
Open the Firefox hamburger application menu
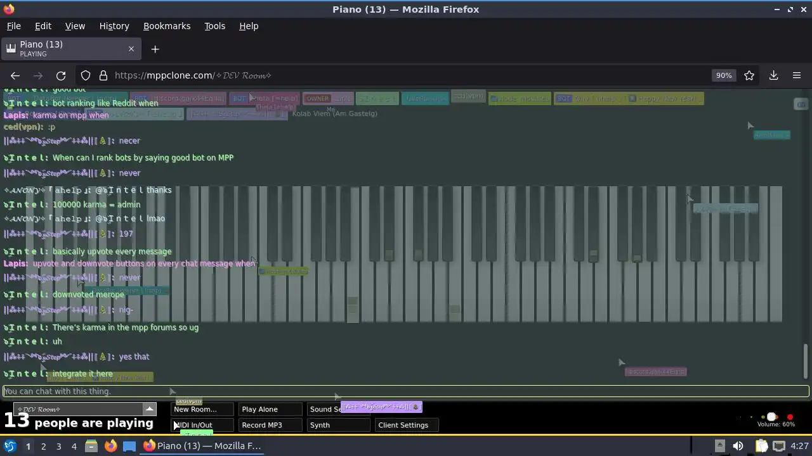coord(797,75)
